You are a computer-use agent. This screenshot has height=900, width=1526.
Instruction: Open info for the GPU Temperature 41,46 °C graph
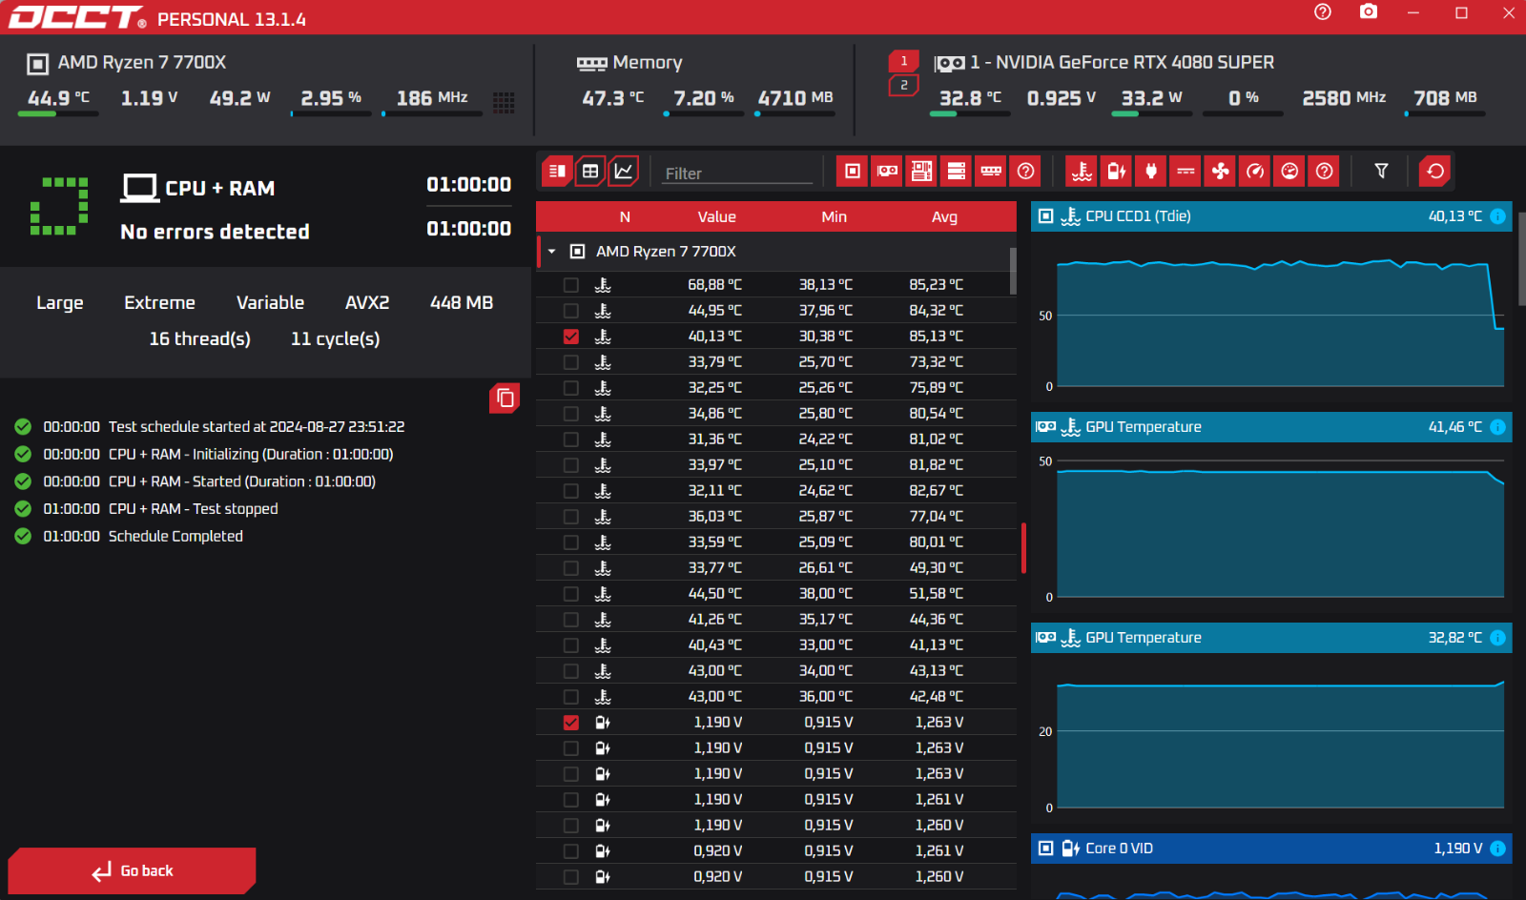(1497, 427)
